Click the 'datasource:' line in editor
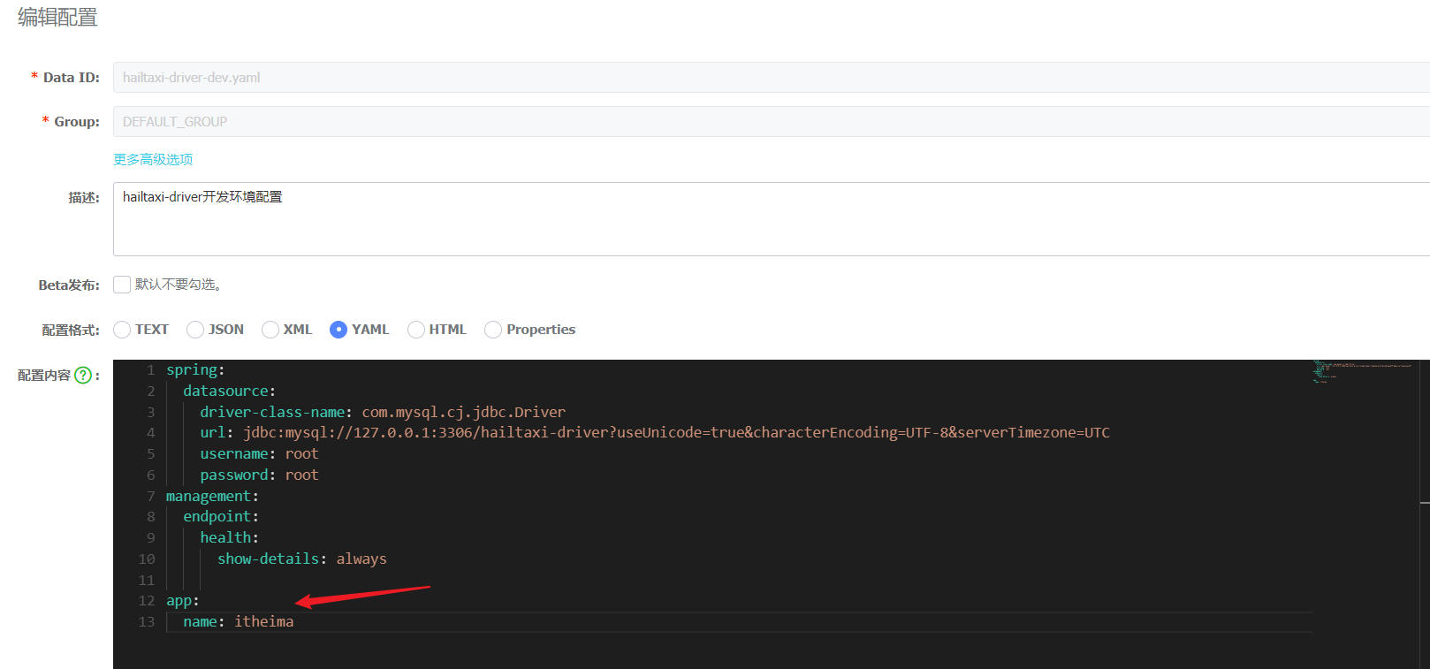Viewport: 1430px width, 669px height. 230,391
